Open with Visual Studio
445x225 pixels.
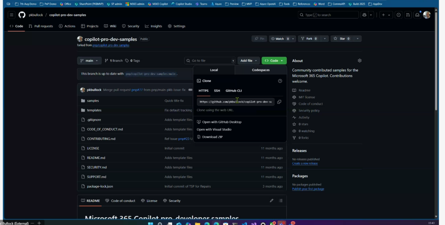coord(214,129)
